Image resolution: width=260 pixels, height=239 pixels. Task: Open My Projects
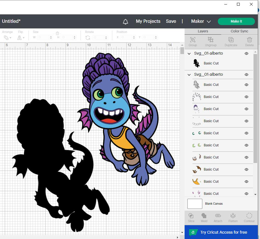click(148, 21)
